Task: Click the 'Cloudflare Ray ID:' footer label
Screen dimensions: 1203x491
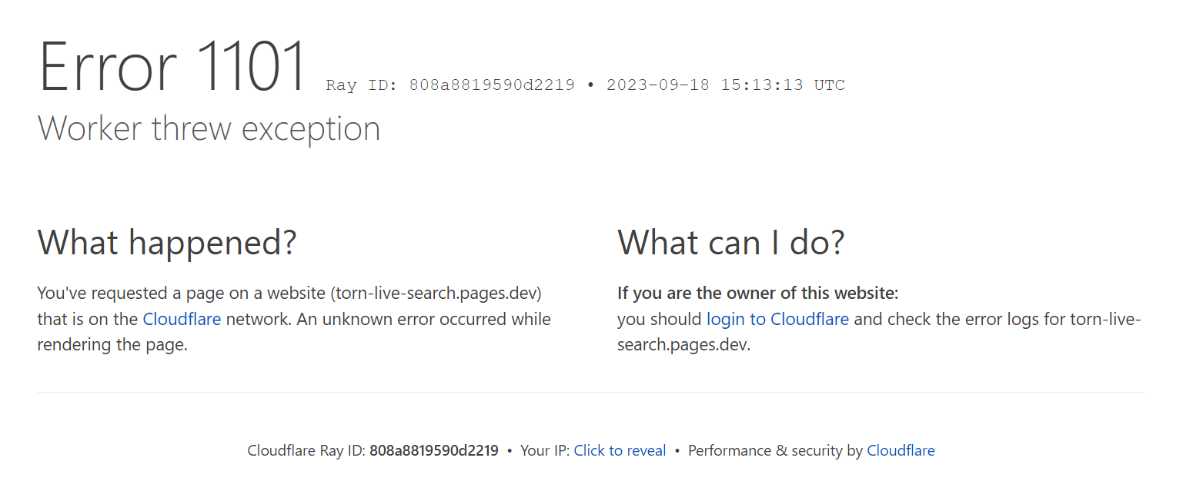Action: point(306,451)
